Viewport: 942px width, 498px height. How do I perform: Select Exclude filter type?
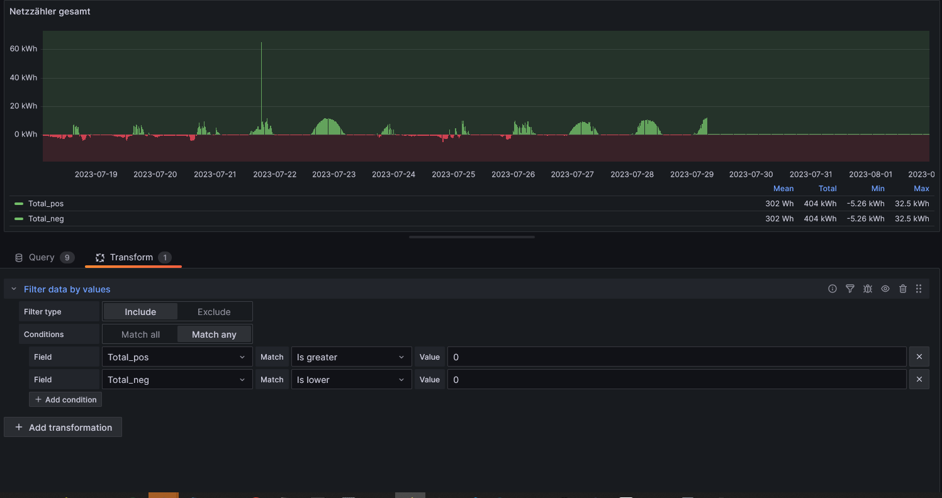click(214, 312)
